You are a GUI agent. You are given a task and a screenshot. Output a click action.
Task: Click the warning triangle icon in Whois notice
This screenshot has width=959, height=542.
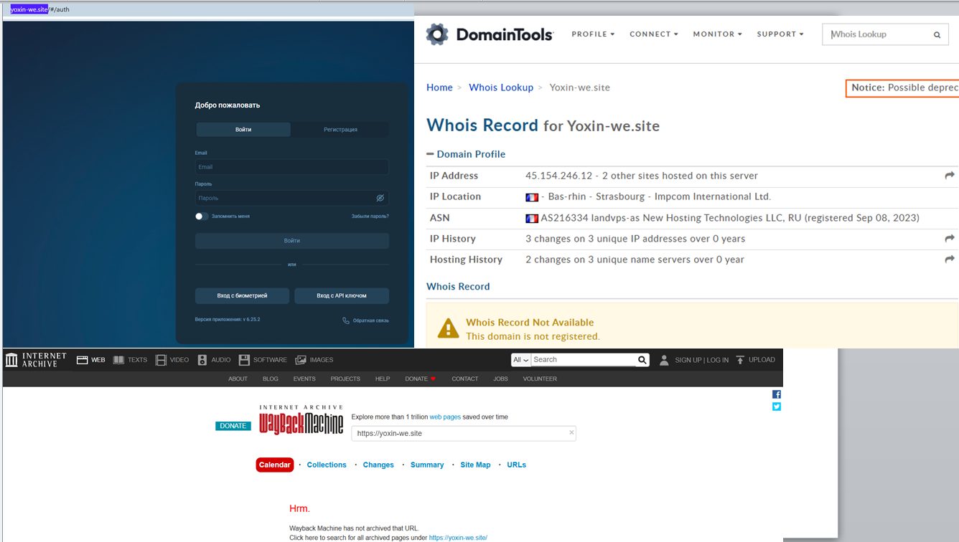pyautogui.click(x=448, y=329)
